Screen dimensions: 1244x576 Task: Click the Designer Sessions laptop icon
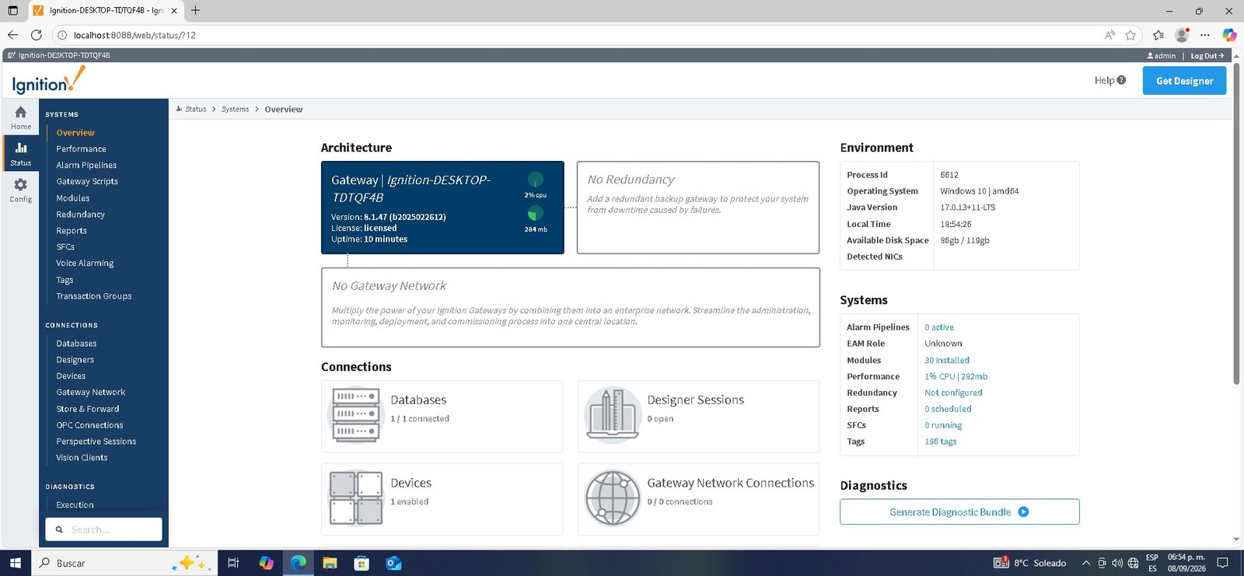pyautogui.click(x=613, y=416)
